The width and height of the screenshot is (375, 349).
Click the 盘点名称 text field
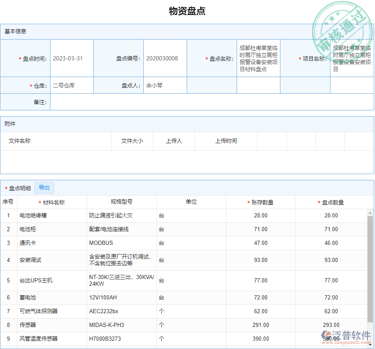point(258,59)
